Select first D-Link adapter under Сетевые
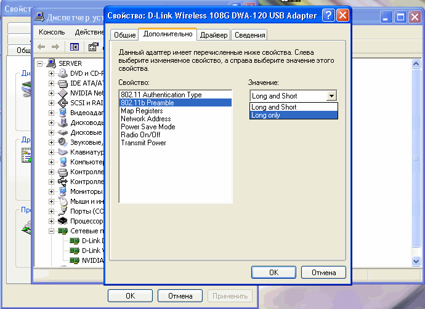The width and height of the screenshot is (425, 309). (93, 241)
